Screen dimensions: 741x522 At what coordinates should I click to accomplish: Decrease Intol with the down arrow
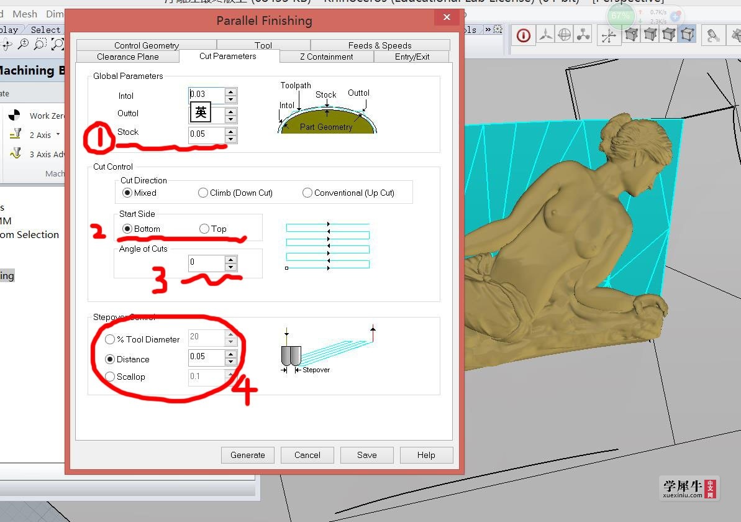230,99
